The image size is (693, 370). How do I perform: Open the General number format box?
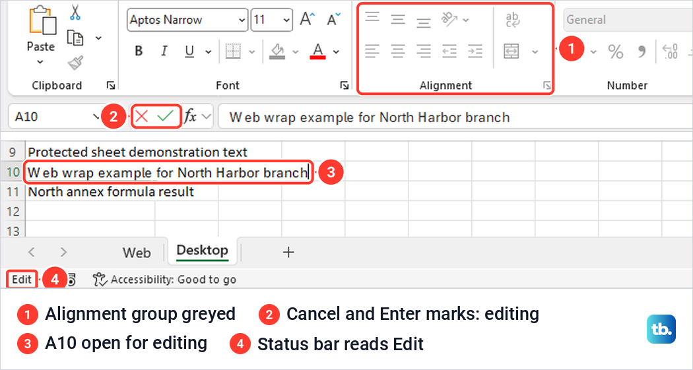tap(628, 20)
